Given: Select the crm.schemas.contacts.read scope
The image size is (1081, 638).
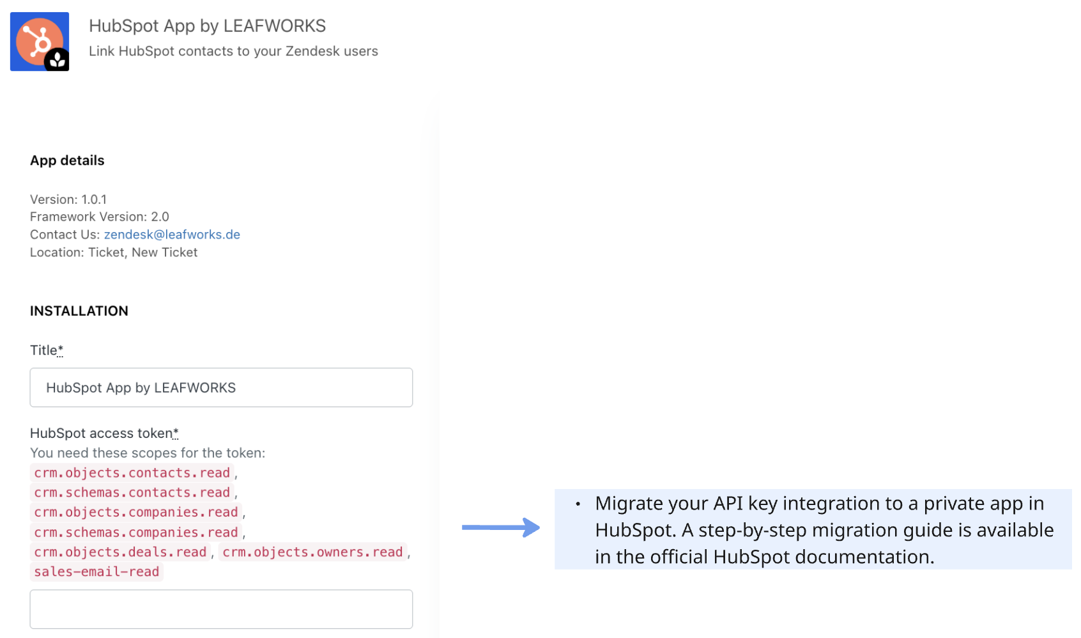Looking at the screenshot, I should pos(132,493).
